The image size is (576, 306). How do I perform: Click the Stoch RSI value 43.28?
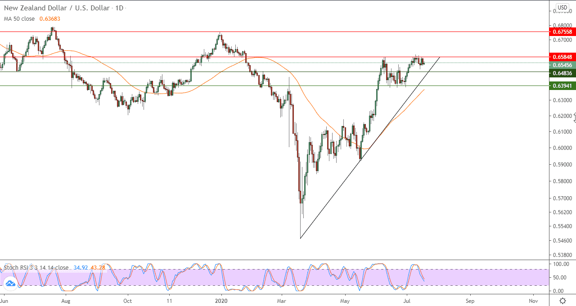click(98, 268)
